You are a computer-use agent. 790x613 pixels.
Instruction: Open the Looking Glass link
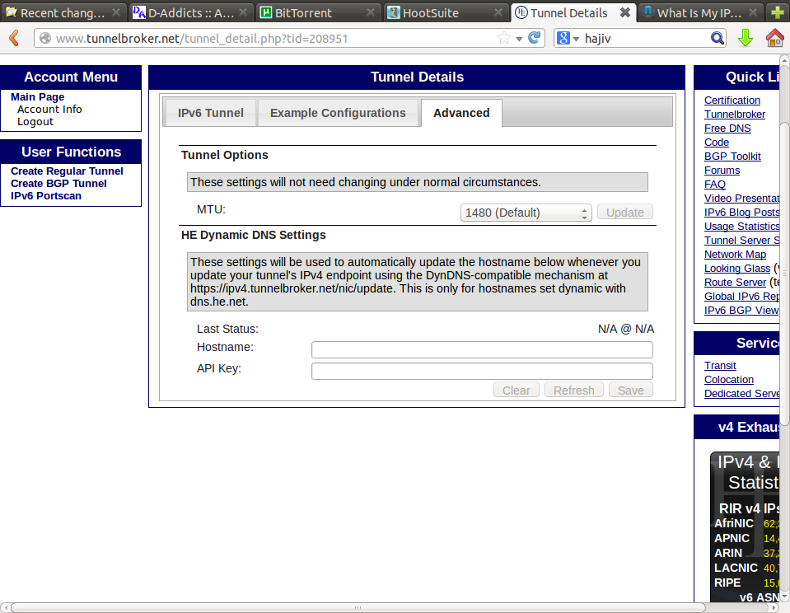pyautogui.click(x=737, y=269)
